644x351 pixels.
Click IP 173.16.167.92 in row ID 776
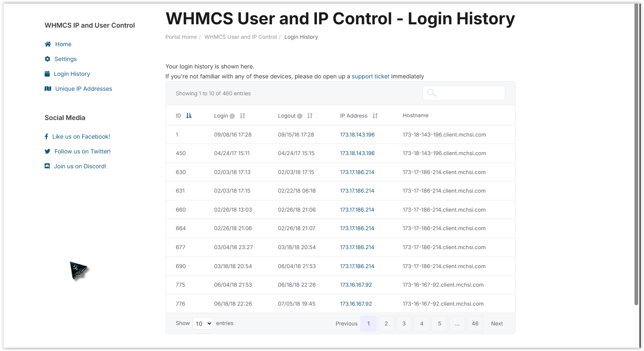pyautogui.click(x=356, y=304)
